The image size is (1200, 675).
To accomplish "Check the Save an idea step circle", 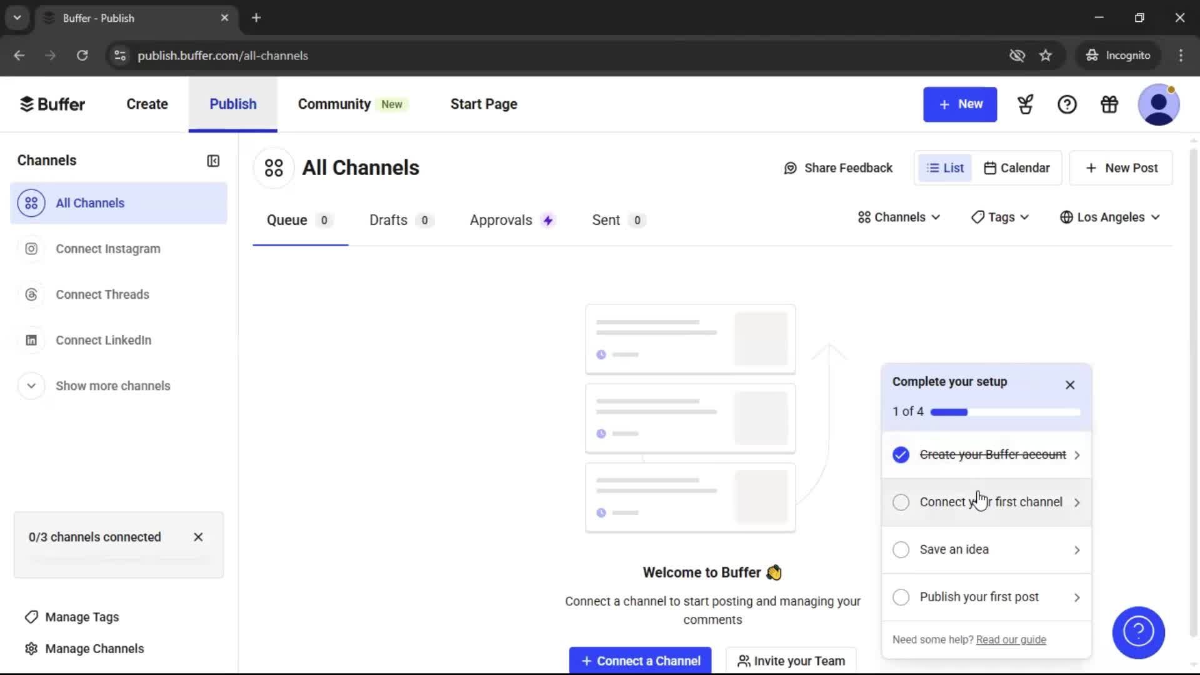I will [x=901, y=549].
